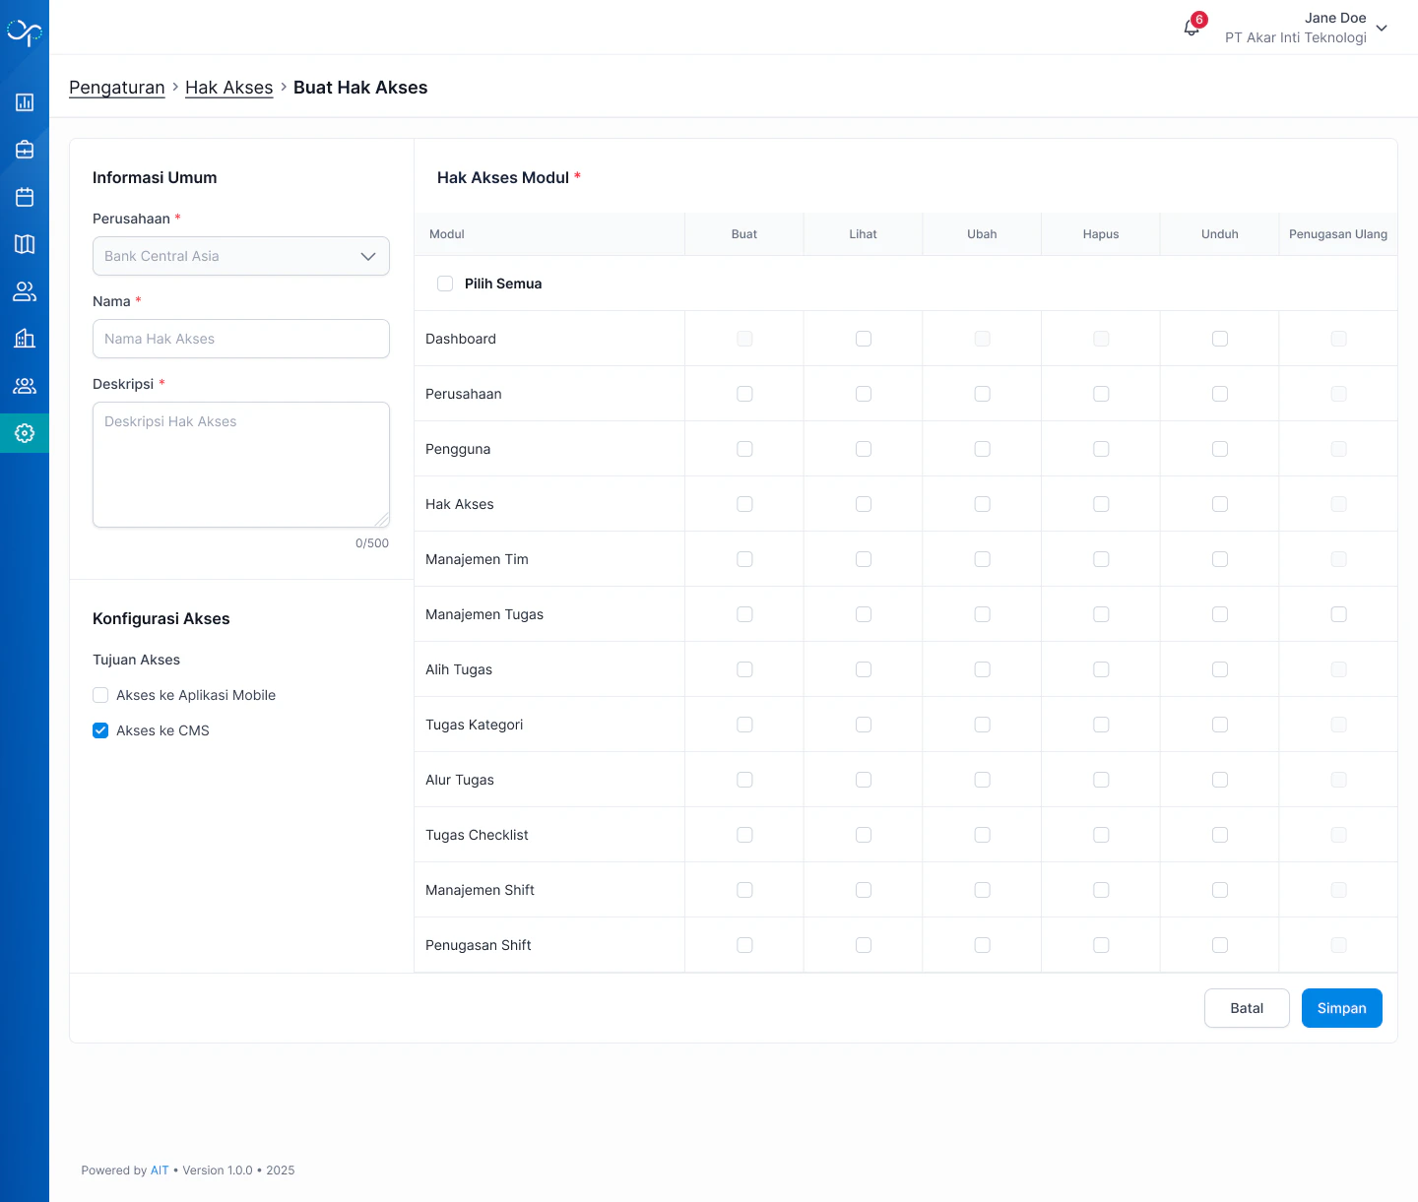
Task: Check Ubah for Perusahaan row
Action: (x=983, y=394)
